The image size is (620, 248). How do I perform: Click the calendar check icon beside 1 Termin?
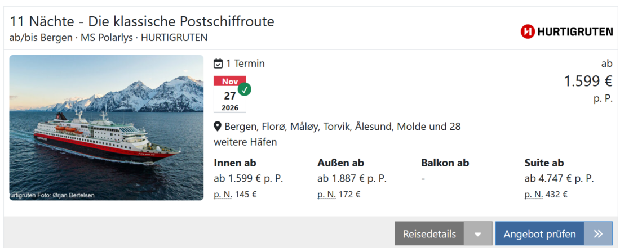point(219,64)
